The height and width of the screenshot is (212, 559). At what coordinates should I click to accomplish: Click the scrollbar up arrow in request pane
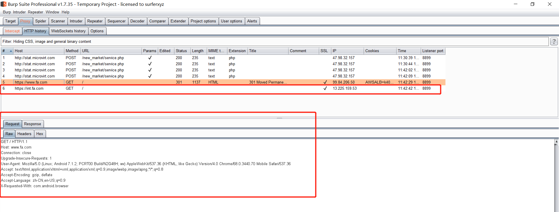[556, 142]
